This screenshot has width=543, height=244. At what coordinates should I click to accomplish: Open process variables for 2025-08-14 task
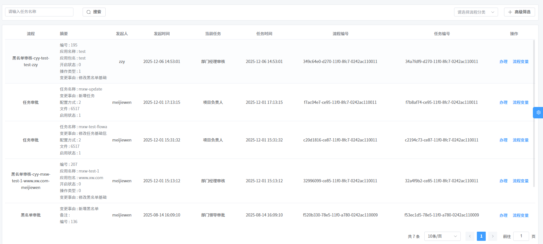[521, 216]
